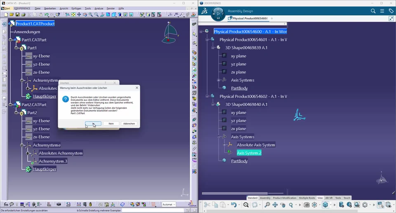Expand Absolutes Achsensystem under Part2
The height and width of the screenshot is (213, 396).
(28, 153)
